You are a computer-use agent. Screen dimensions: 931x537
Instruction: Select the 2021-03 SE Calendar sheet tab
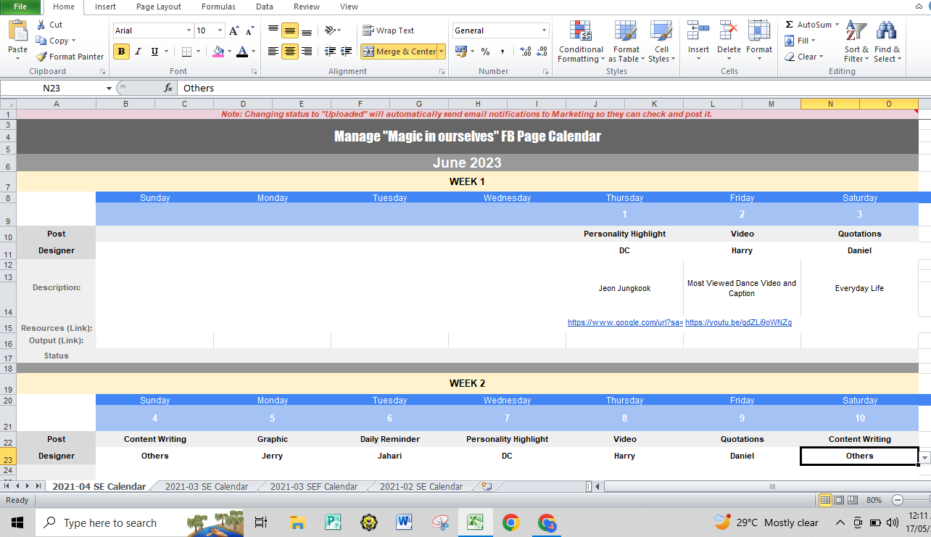point(207,486)
